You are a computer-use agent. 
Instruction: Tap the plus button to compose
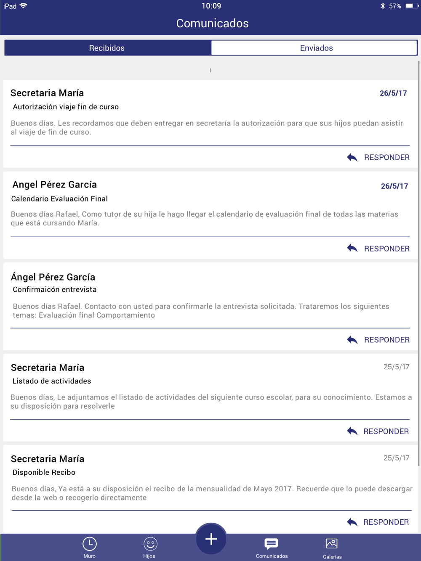tap(211, 539)
